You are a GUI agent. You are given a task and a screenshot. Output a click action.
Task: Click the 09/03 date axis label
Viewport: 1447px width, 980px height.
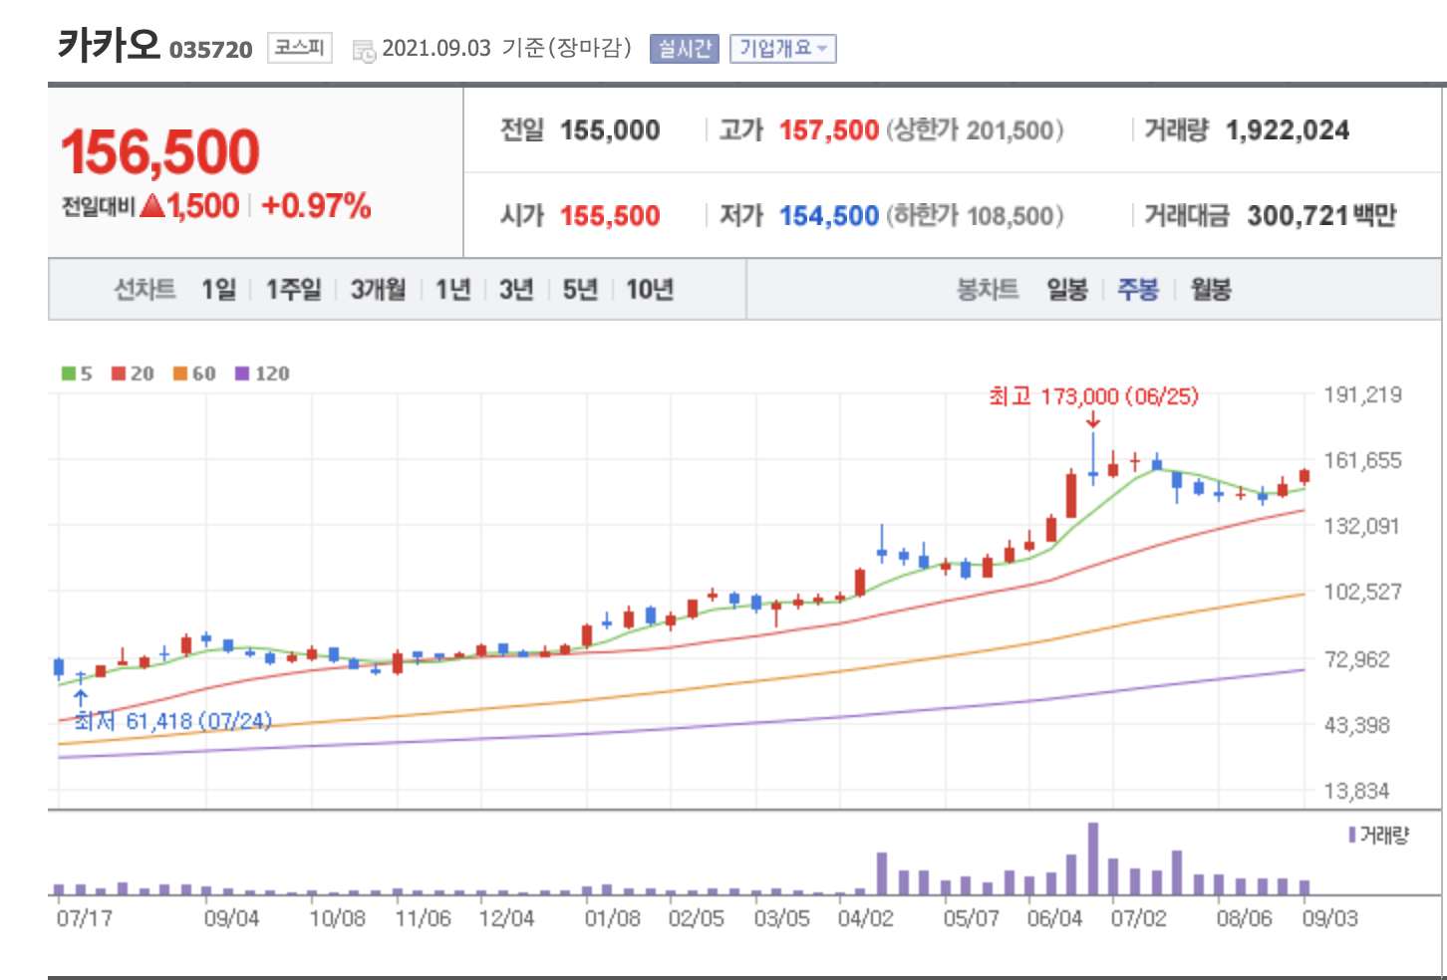pos(1329,918)
